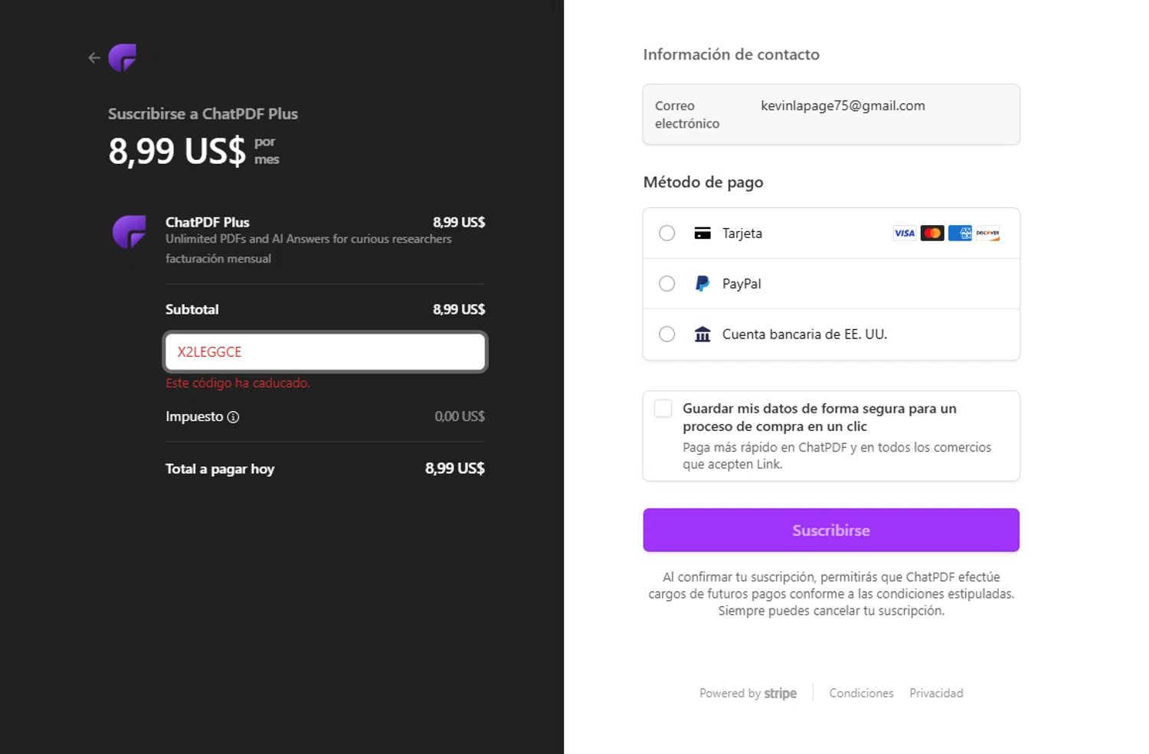
Task: Select the Tarjeta radio button
Action: coord(667,233)
